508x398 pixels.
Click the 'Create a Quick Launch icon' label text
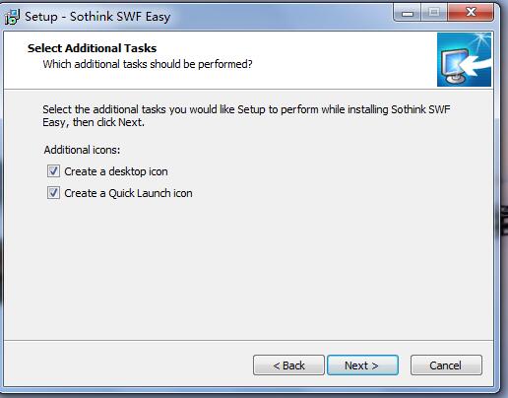point(128,193)
